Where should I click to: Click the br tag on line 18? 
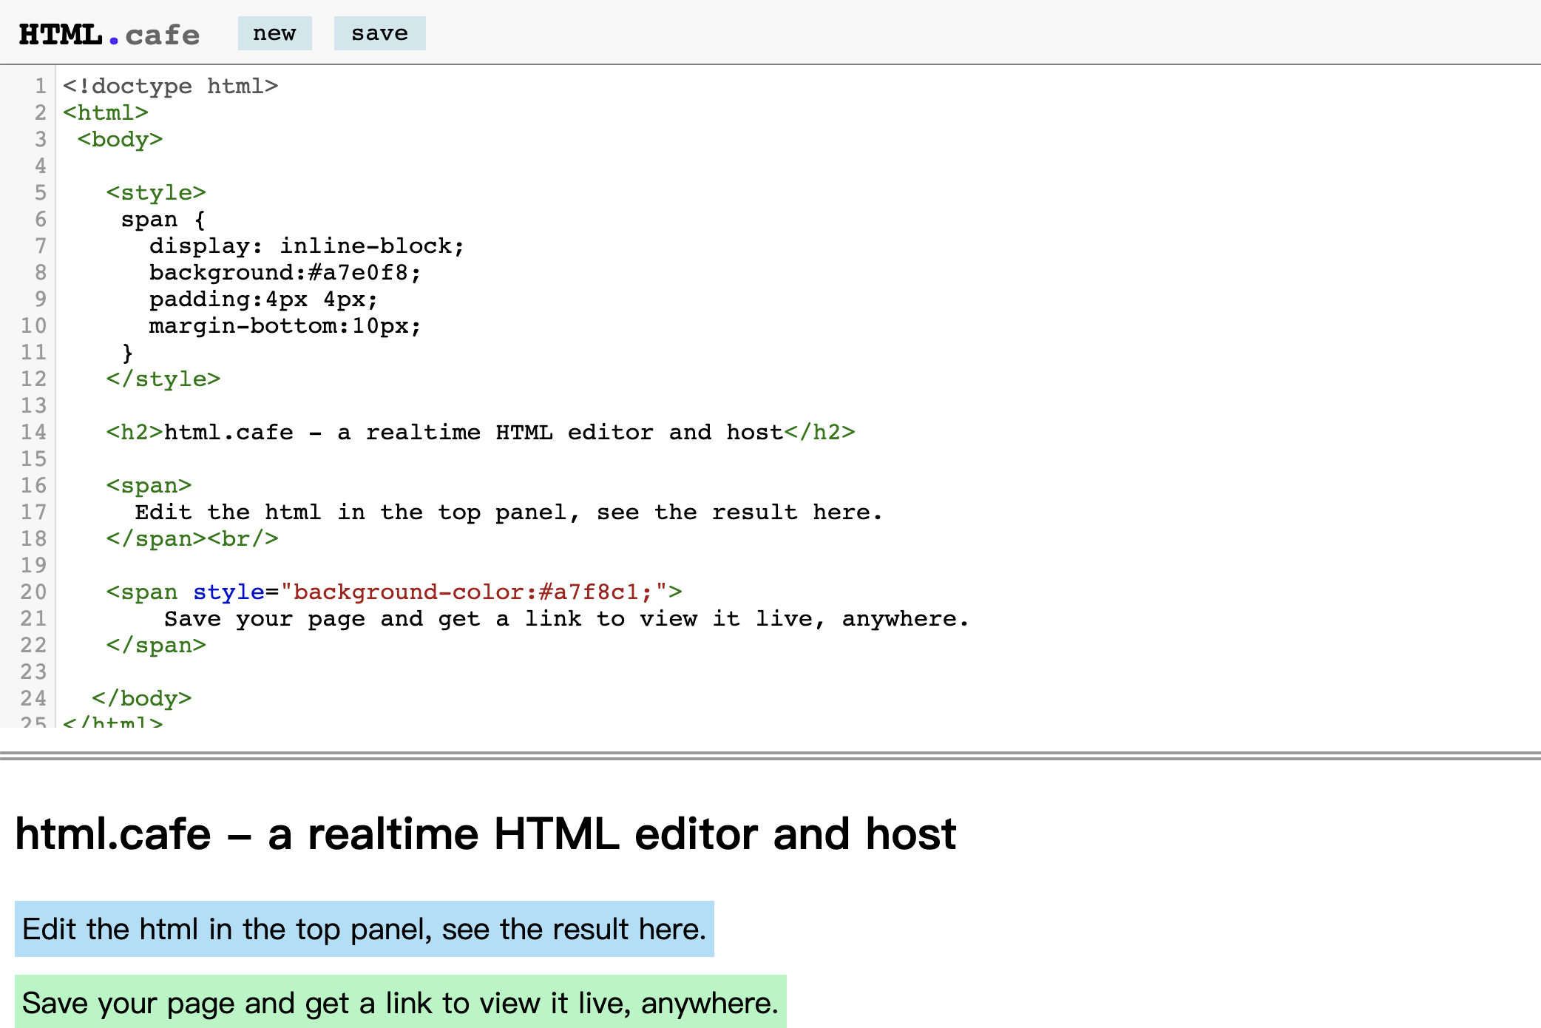(244, 538)
